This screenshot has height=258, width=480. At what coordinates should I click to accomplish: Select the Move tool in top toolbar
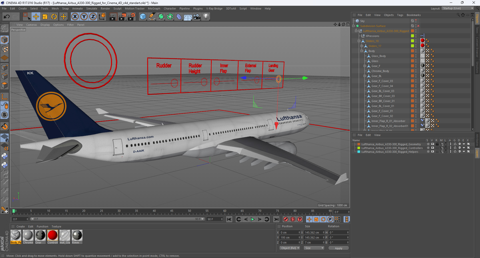click(x=36, y=17)
